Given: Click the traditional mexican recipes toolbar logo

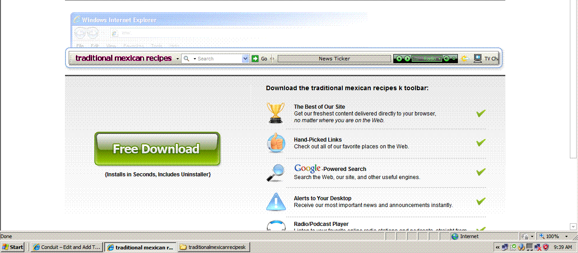Looking at the screenshot, I should [124, 58].
